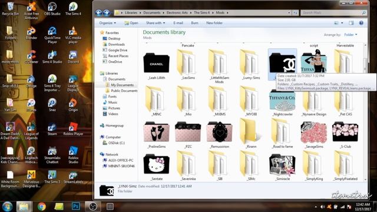Toggle the preview pane button
Screen dimensions: 377x212
[x=351, y=23]
